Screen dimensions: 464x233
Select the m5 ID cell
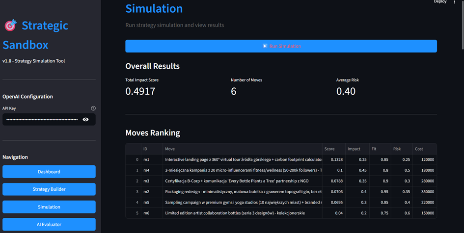point(152,202)
